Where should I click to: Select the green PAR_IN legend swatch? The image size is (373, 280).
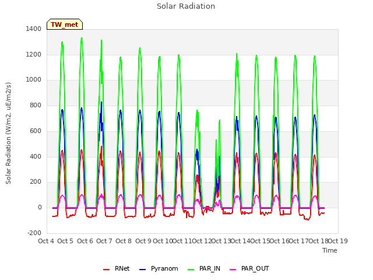(191, 269)
